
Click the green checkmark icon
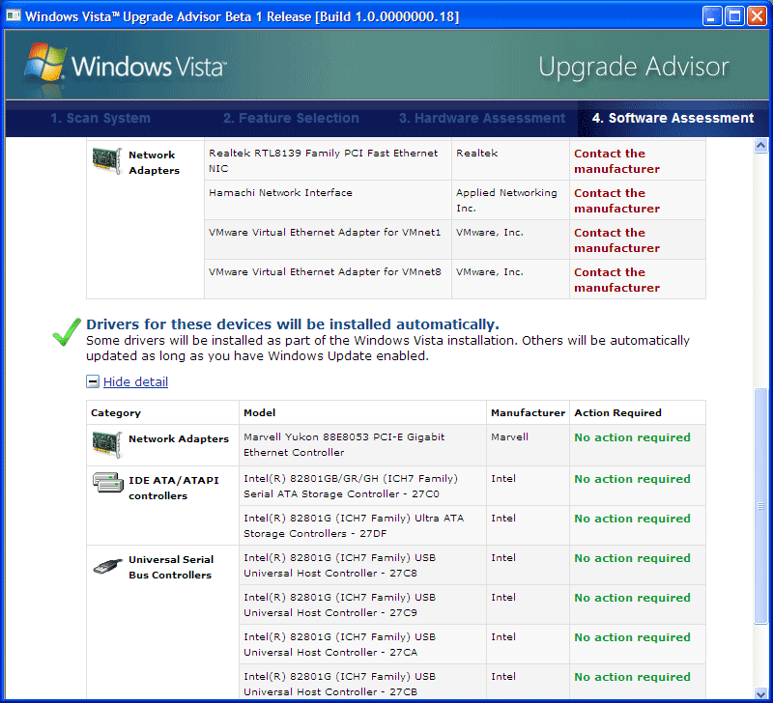tap(67, 332)
